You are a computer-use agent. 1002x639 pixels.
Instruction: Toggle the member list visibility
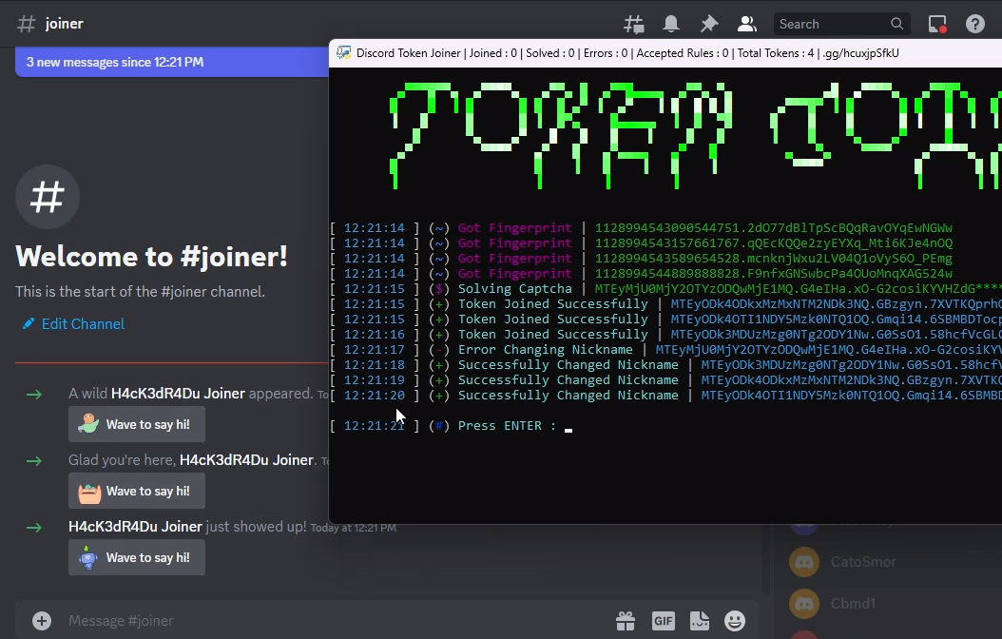click(x=747, y=23)
